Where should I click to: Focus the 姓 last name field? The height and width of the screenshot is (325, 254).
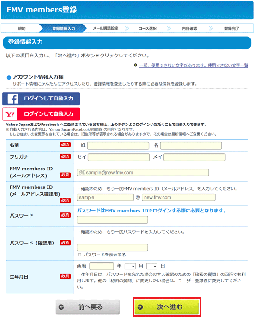point(118,145)
